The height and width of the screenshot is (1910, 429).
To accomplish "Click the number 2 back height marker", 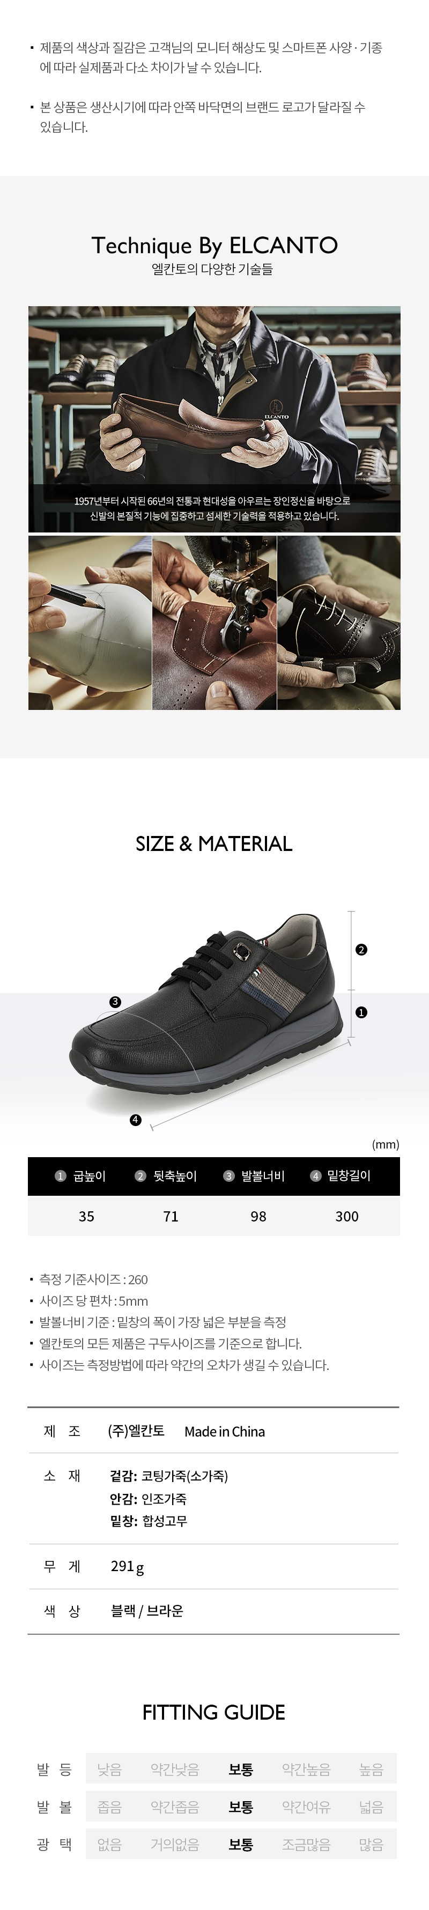I will click(361, 950).
